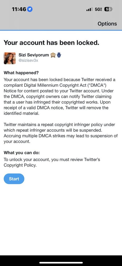This screenshot has height=266, width=122.
Task: Tap the 'What you can do:' heading
Action: pyautogui.click(x=22, y=153)
